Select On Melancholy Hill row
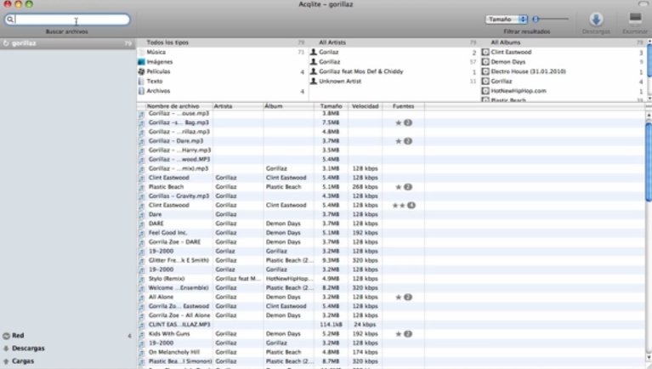 (391, 352)
